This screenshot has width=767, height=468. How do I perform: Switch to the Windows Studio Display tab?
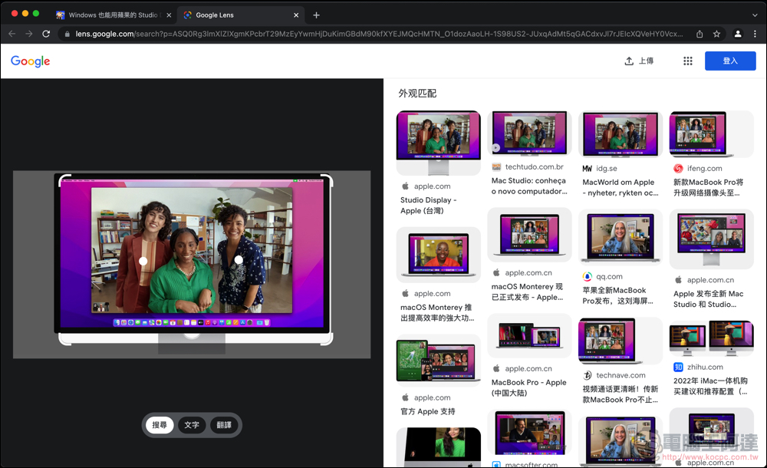111,15
